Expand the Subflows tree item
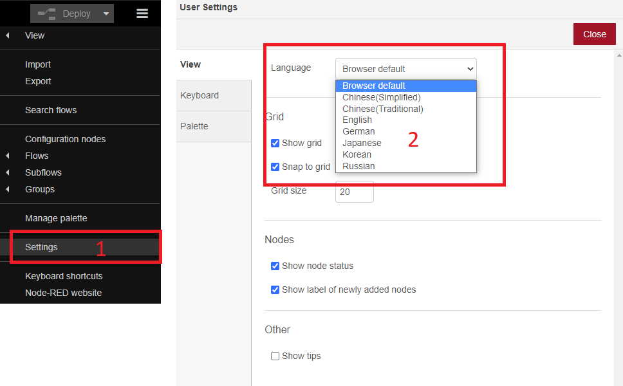 pyautogui.click(x=8, y=172)
